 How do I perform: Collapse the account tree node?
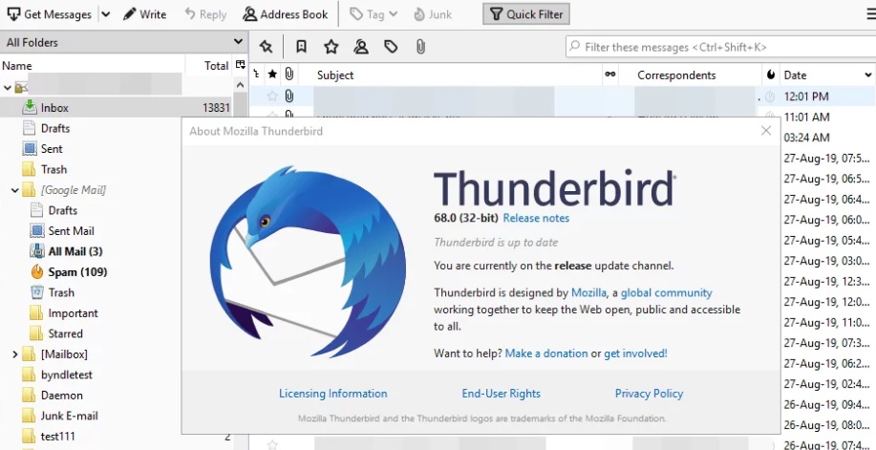8,87
